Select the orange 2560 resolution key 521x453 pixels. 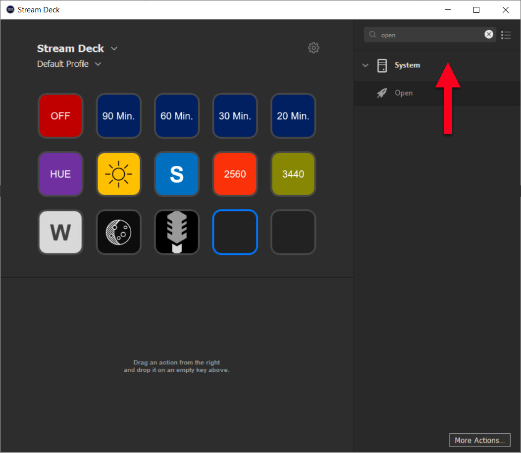click(235, 174)
